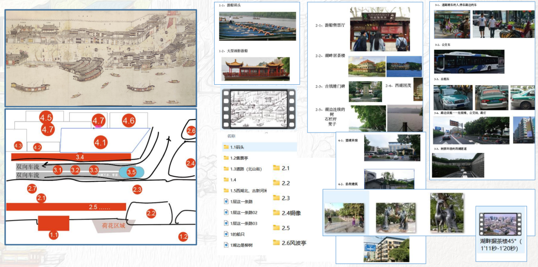Open the 1.2售票亭 folder
The height and width of the screenshot is (267, 538).
(241, 157)
